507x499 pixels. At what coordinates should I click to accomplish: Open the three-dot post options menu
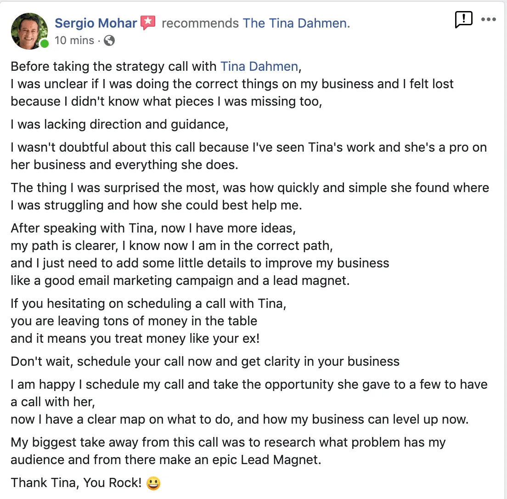click(488, 19)
